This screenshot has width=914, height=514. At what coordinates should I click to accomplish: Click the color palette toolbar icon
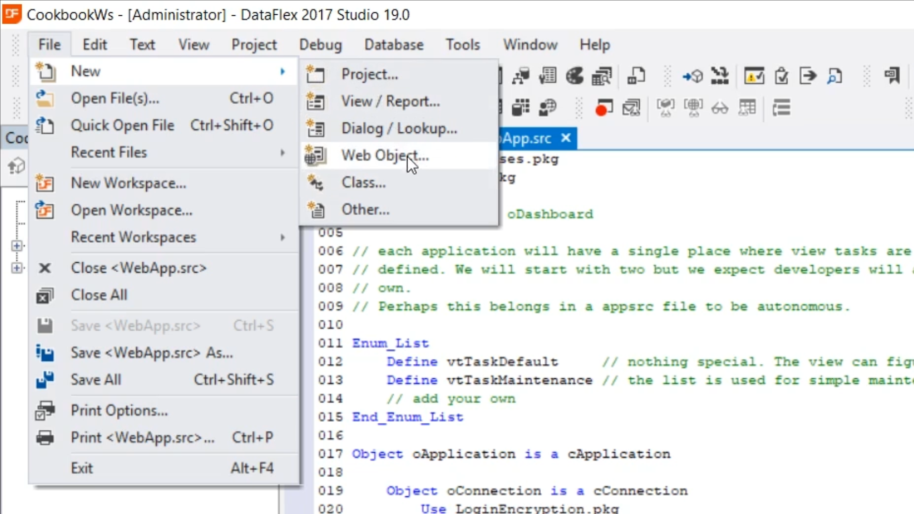575,76
